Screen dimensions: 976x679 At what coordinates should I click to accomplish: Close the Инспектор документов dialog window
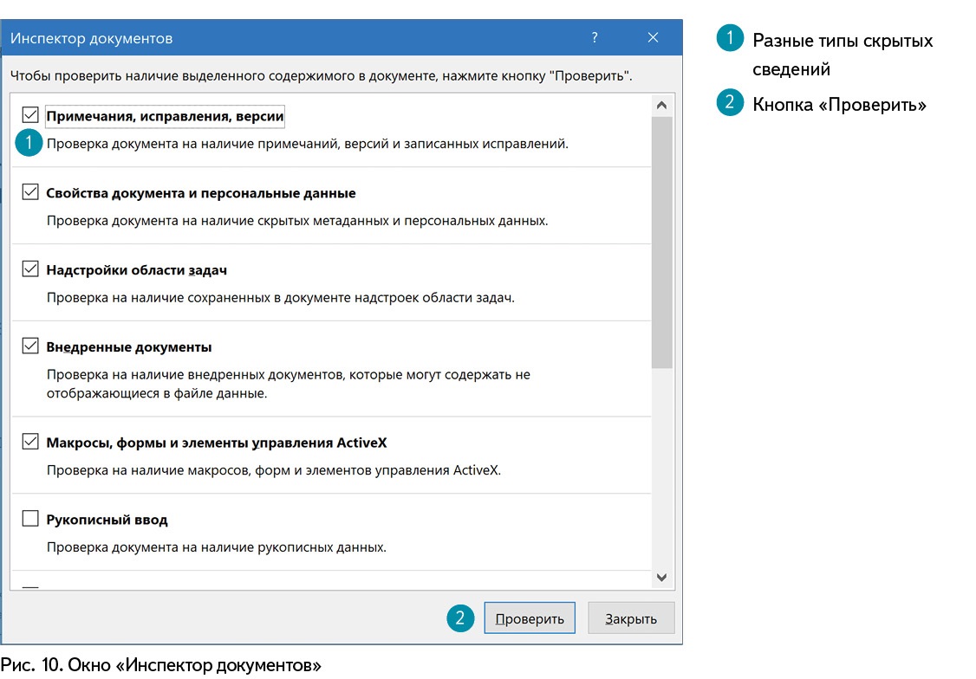point(653,37)
